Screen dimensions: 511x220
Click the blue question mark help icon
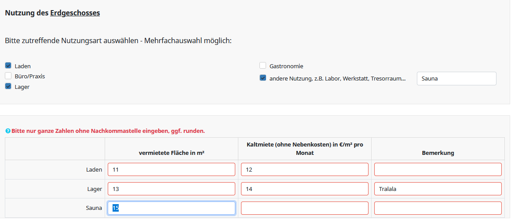pos(8,131)
